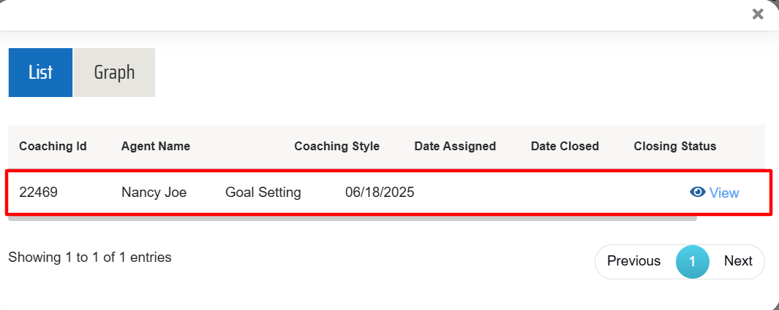Sort by the Closing Status column header
779x310 pixels.
point(675,146)
